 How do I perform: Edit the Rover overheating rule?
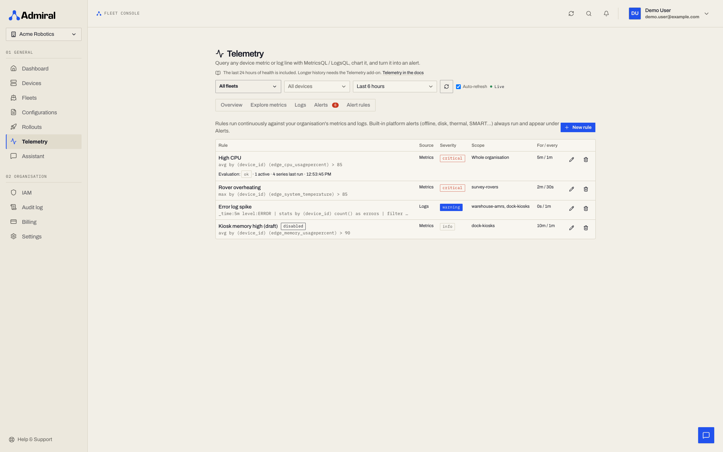pos(572,189)
